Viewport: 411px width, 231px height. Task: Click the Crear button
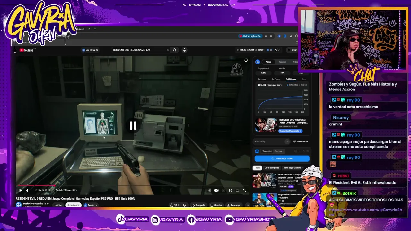(x=292, y=50)
